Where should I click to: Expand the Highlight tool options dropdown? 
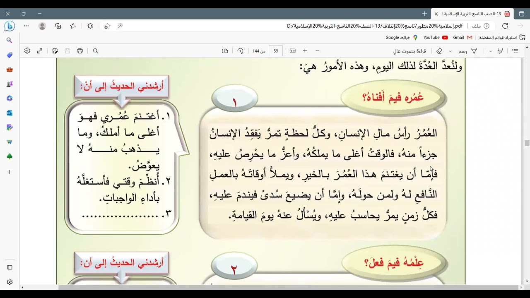[x=491, y=51]
